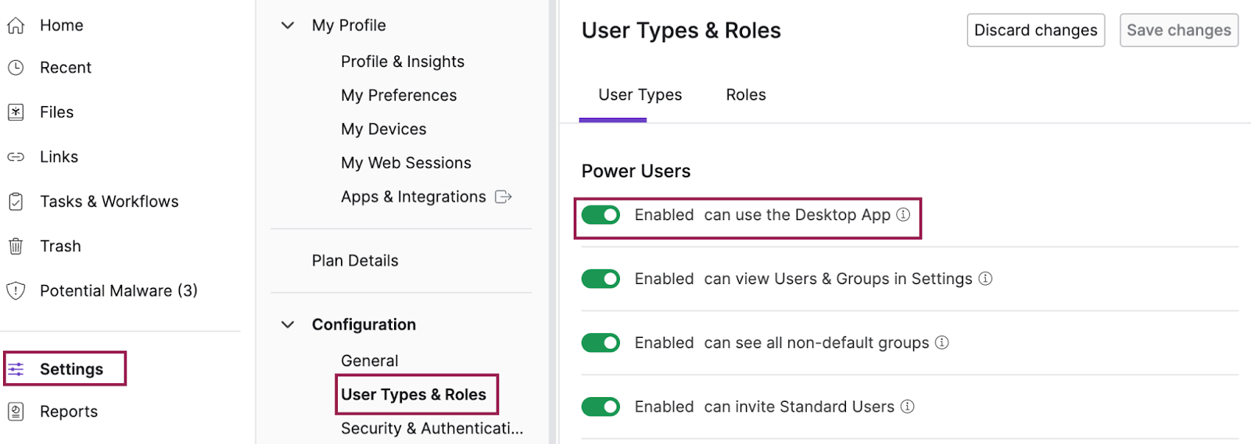1251x444 pixels.
Task: Select the User Types tab
Action: (640, 95)
